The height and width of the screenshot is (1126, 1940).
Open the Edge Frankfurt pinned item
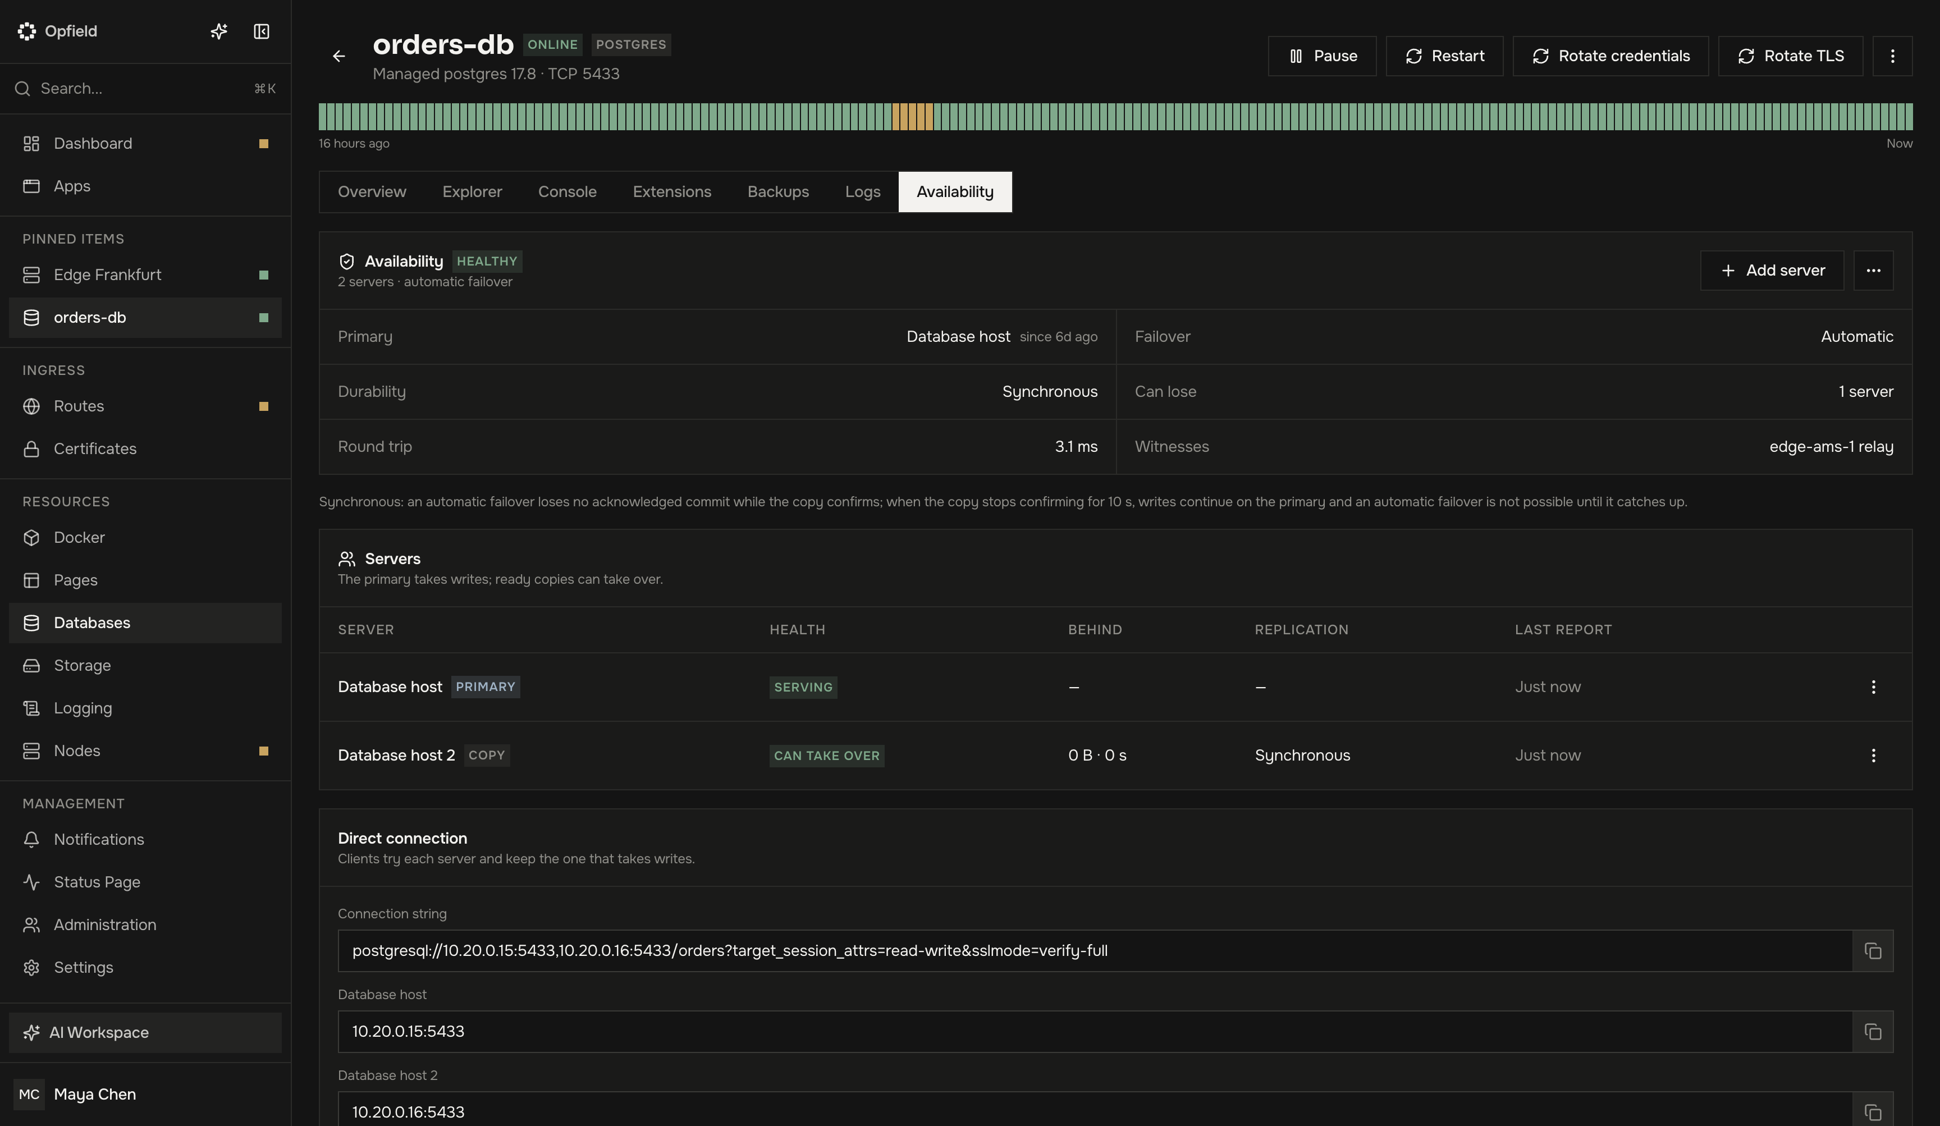(x=145, y=275)
